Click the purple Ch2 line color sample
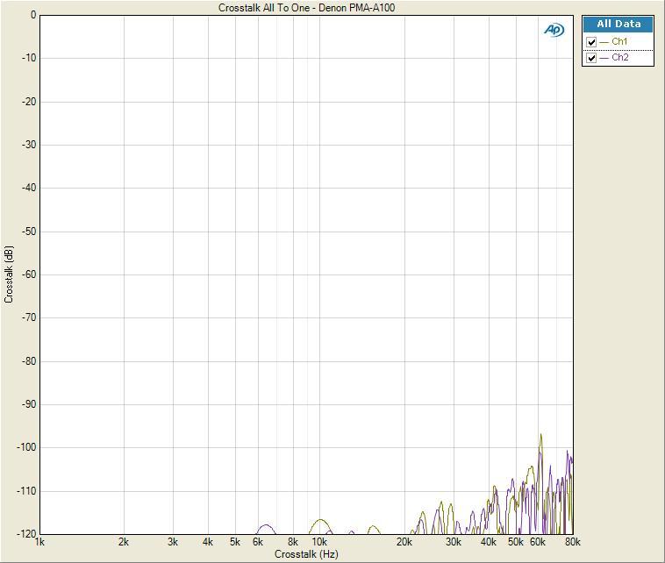 (604, 58)
